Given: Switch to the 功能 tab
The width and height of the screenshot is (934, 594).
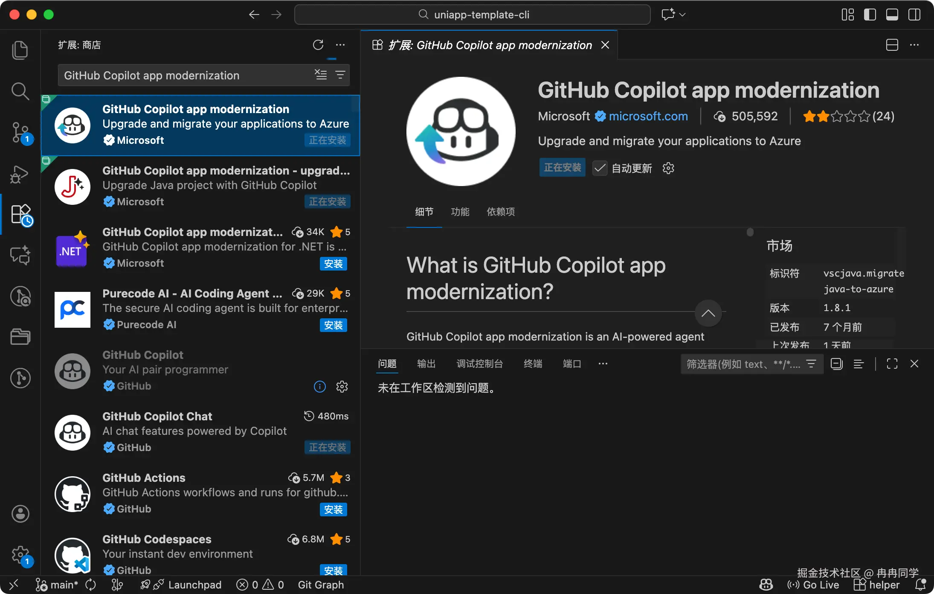Looking at the screenshot, I should pyautogui.click(x=460, y=212).
